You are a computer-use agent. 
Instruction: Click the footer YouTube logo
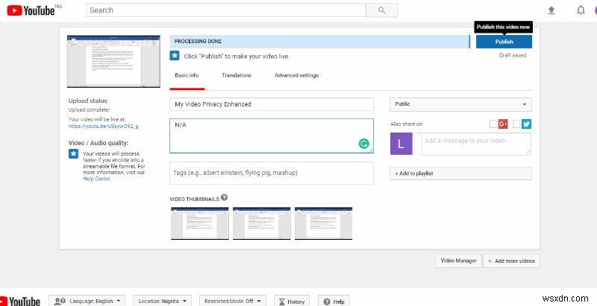click(20, 302)
